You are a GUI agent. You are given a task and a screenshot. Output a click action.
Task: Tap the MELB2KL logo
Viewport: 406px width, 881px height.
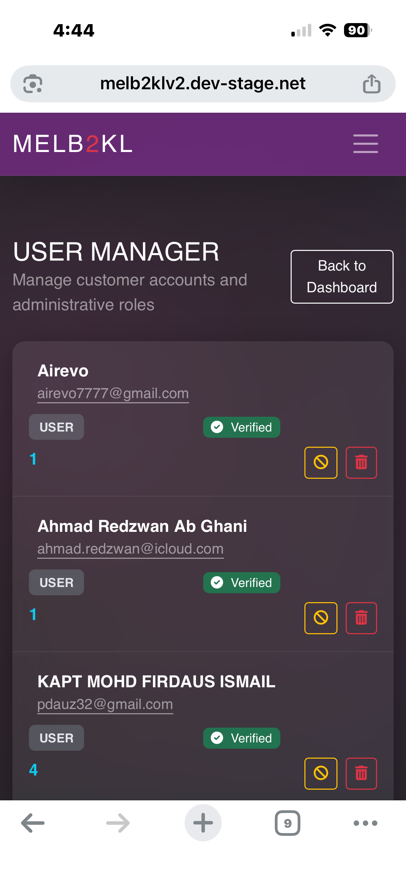(x=73, y=144)
